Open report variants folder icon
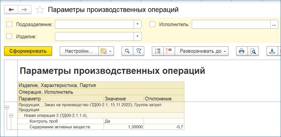This screenshot has height=137, width=281. 103,51
